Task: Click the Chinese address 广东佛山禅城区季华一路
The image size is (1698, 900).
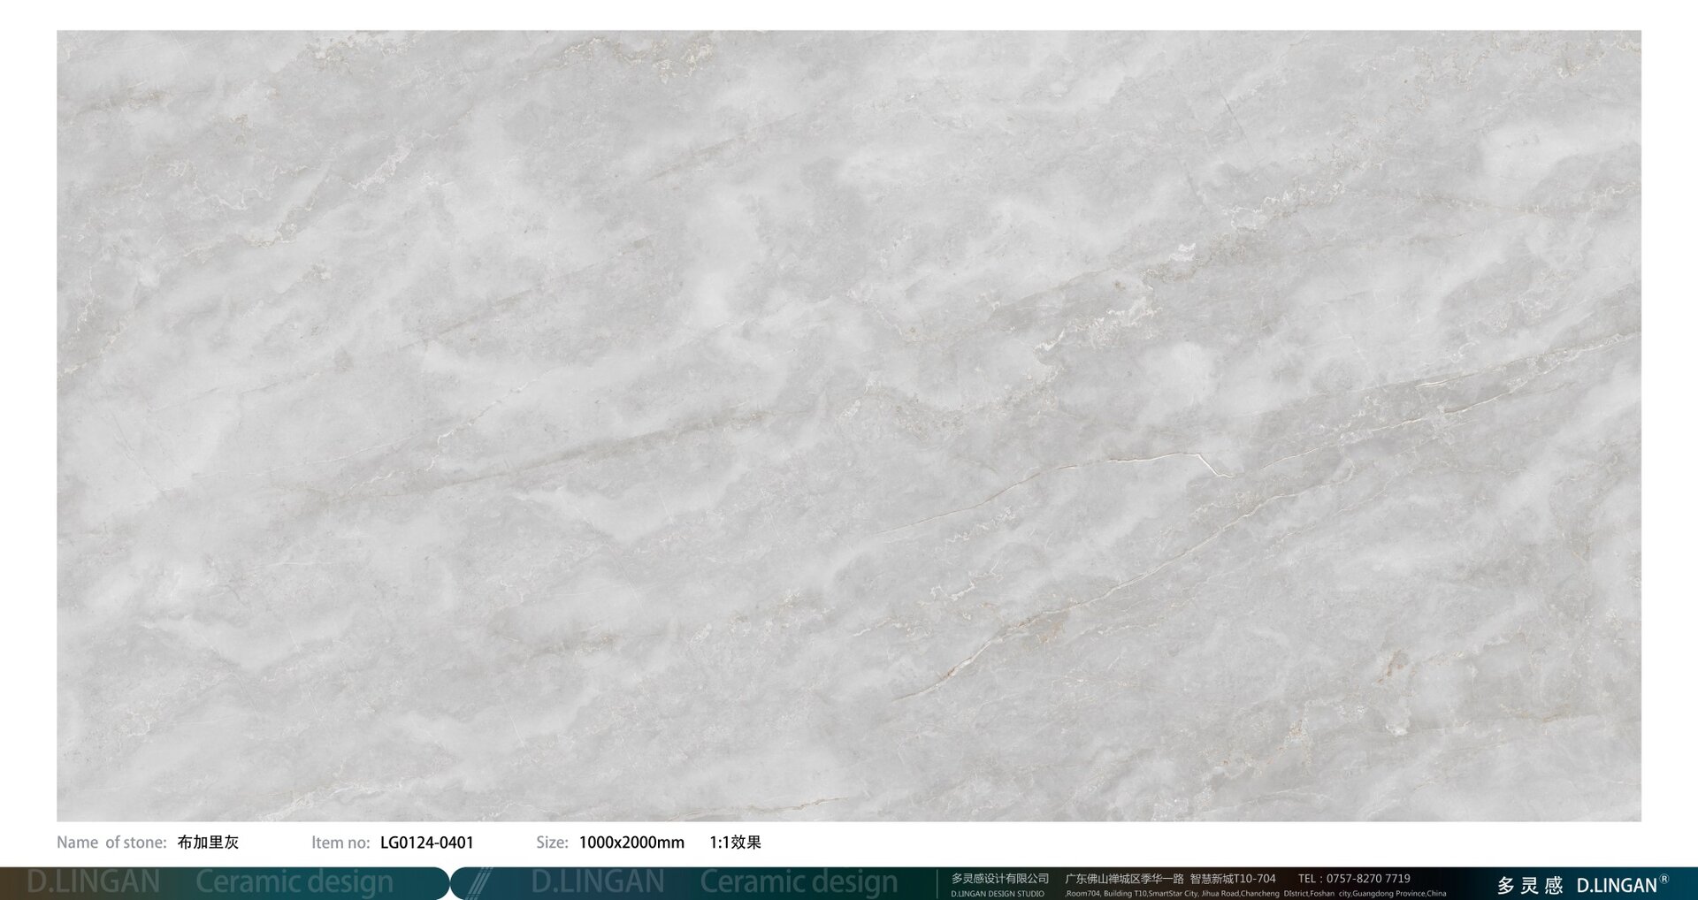Action: click(1124, 879)
